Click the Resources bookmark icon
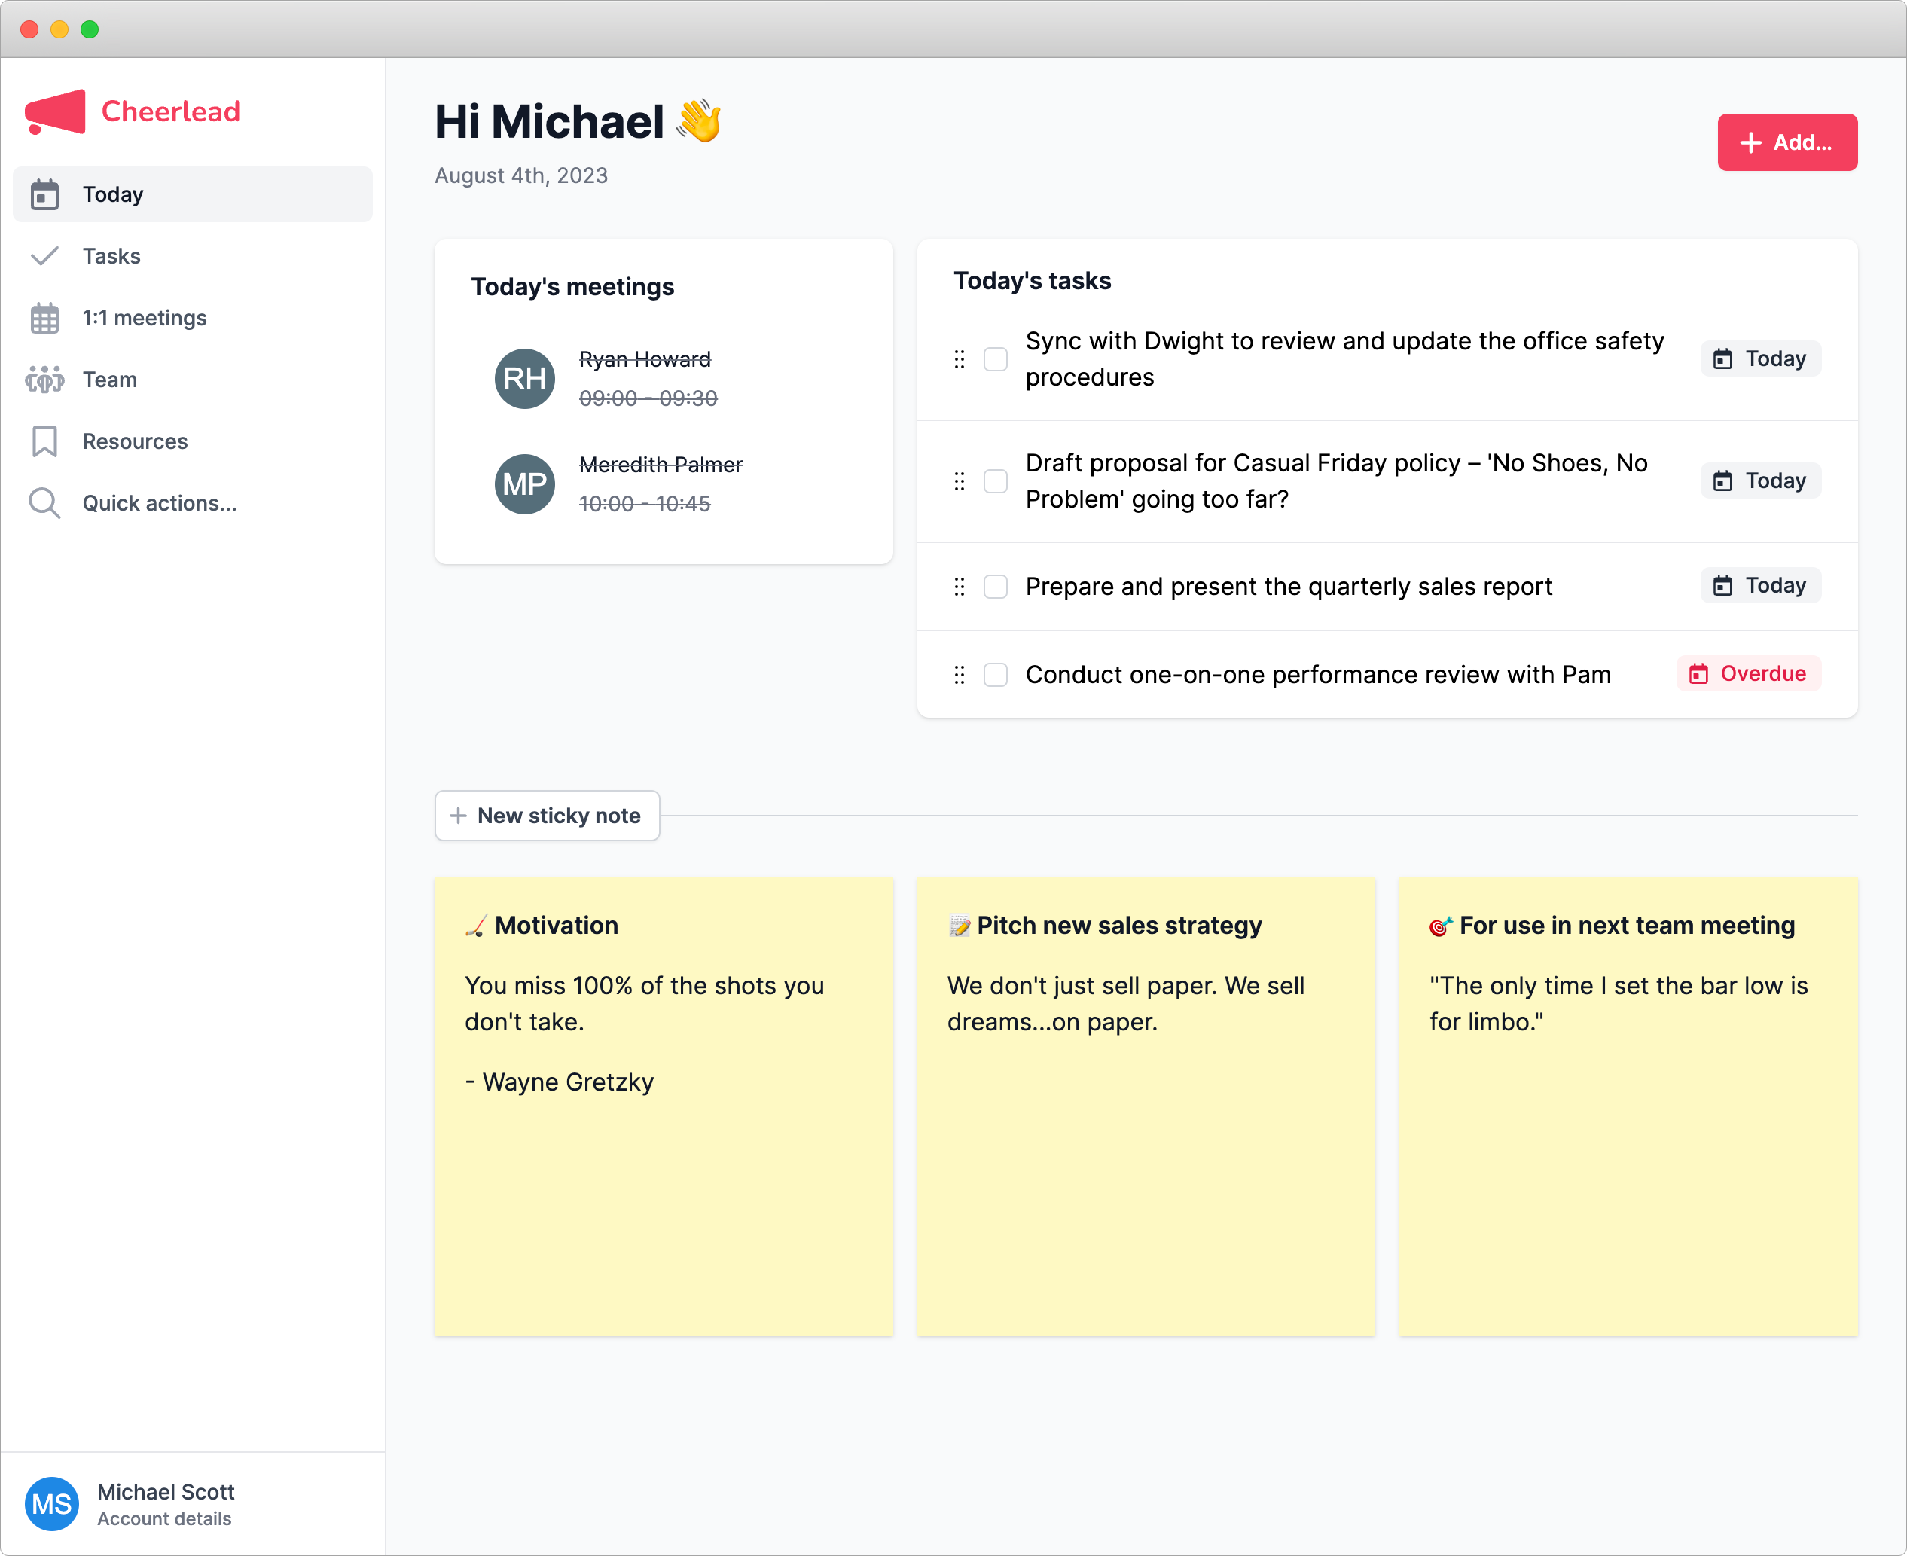Image resolution: width=1907 pixels, height=1556 pixels. tap(44, 442)
